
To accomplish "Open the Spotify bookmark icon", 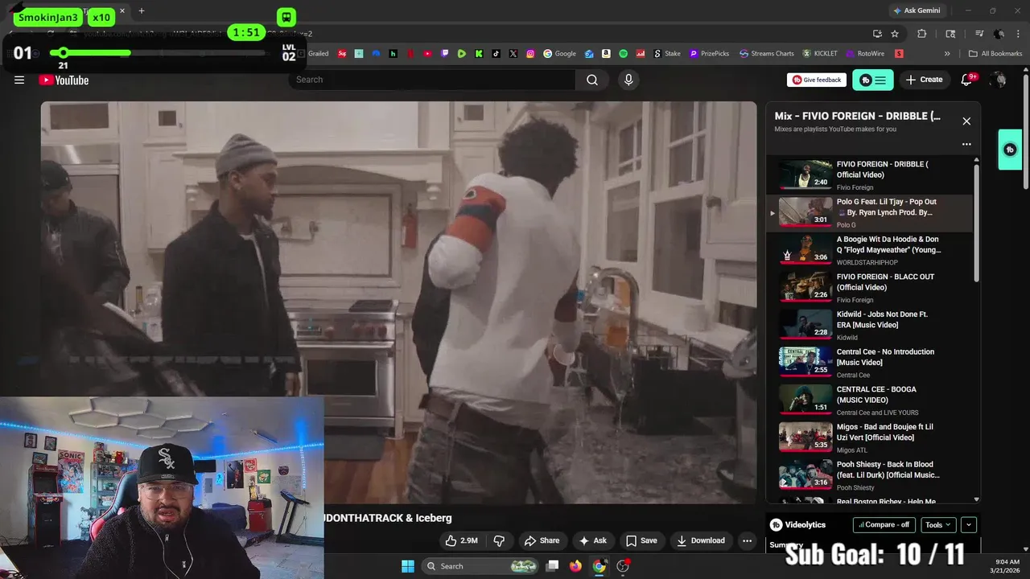I will pos(624,54).
